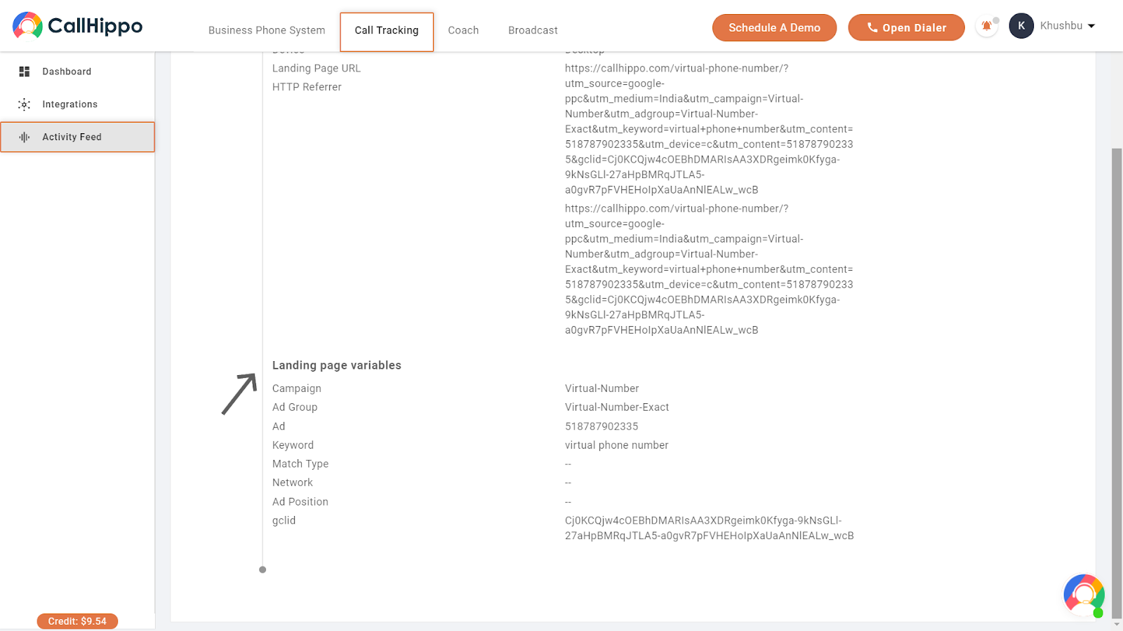Screen dimensions: 1123x631
Task: Click the vertical page scrollbar thumb
Action: [1117, 383]
